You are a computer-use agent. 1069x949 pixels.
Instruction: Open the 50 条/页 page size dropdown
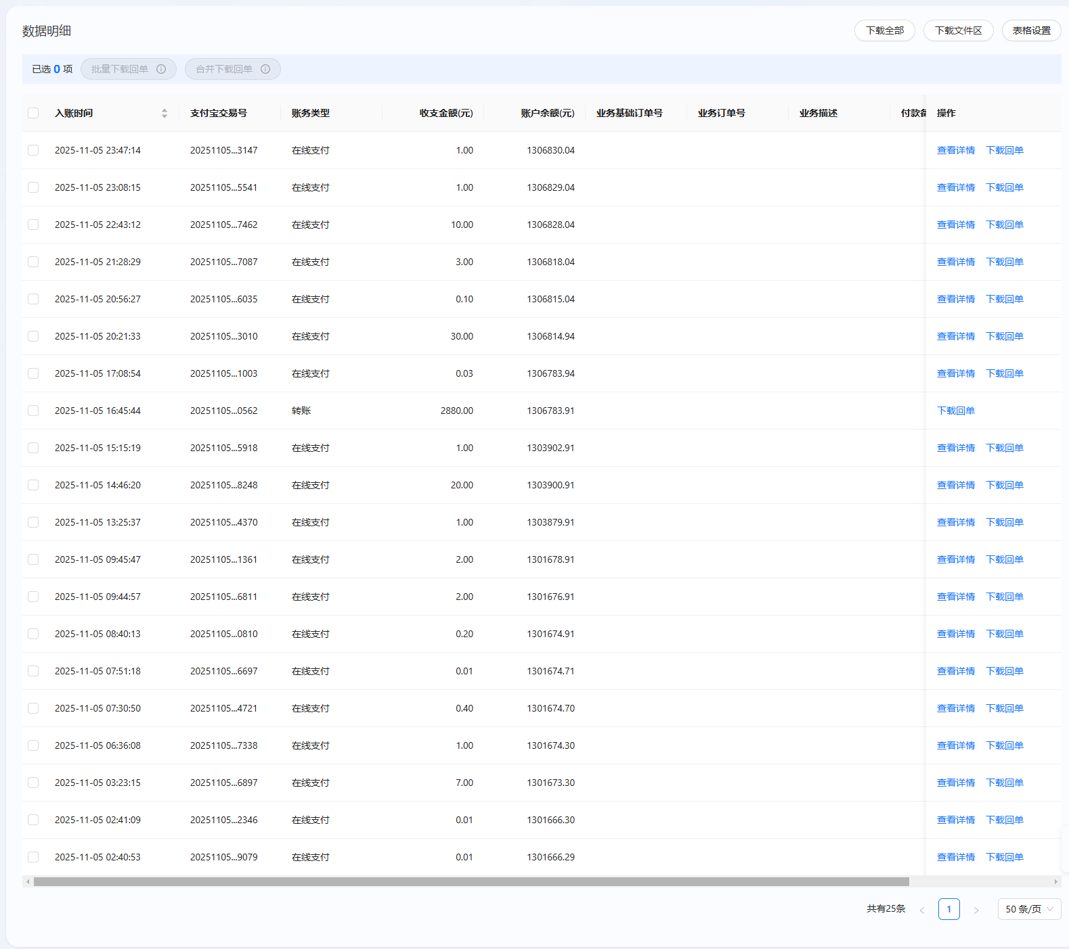click(x=1028, y=909)
